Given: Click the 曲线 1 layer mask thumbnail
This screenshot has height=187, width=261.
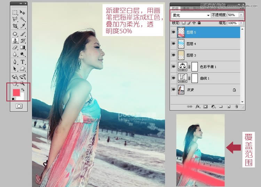Looking at the screenshot, I should (x=195, y=78).
